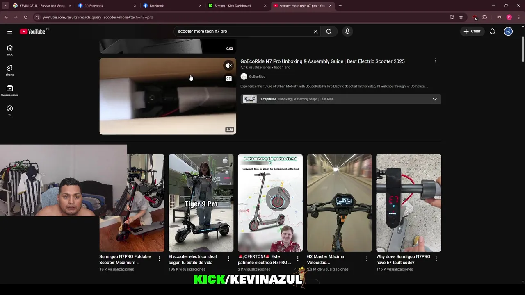
Task: Click the GoEcoRide channel avatar
Action: [x=244, y=77]
